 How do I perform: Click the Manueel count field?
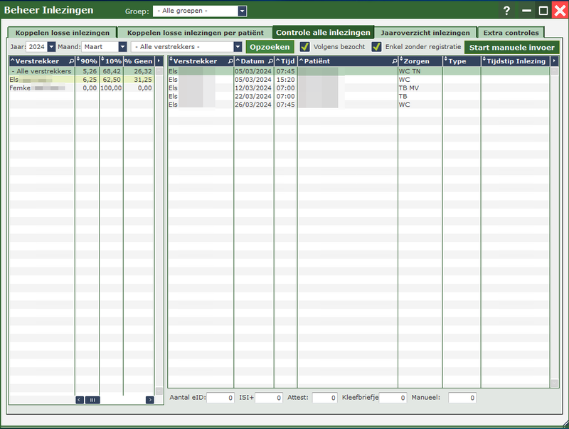coord(462,398)
